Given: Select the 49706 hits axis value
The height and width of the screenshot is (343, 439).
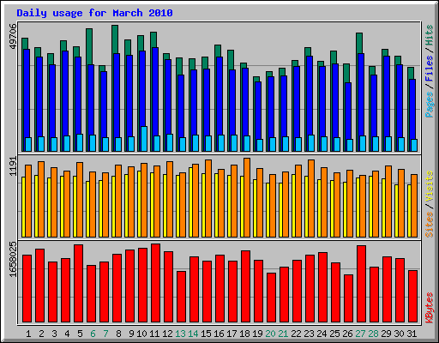Looking at the screenshot, I should click(x=13, y=37).
